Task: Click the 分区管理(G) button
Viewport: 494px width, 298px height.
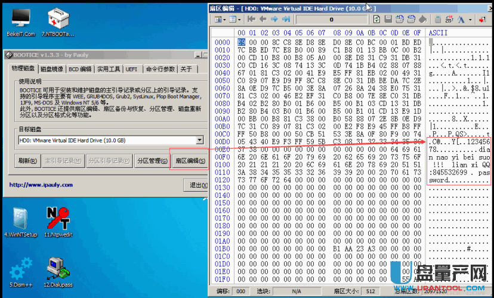Action: [x=152, y=161]
